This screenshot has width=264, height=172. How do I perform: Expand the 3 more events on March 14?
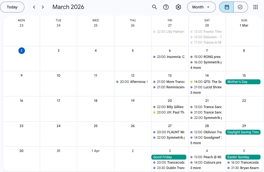click(195, 93)
